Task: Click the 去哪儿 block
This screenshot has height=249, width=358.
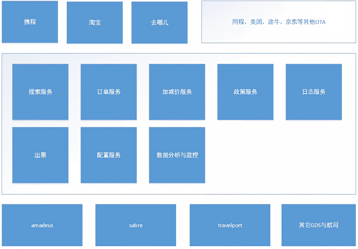Action: pyautogui.click(x=159, y=22)
